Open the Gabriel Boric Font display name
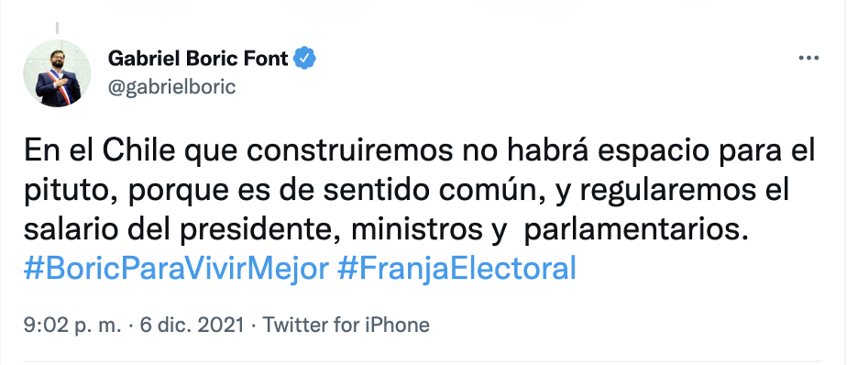The height and width of the screenshot is (365, 858). tap(198, 58)
